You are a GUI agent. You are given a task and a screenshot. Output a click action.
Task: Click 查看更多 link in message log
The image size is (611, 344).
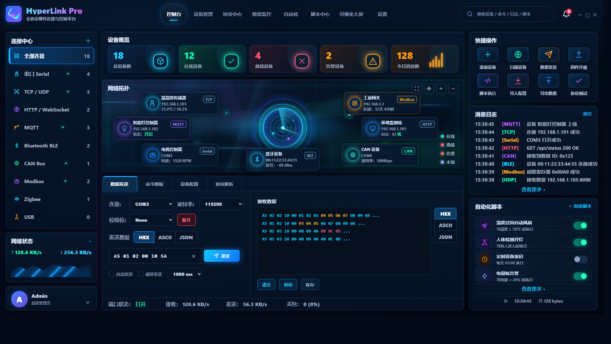533,190
